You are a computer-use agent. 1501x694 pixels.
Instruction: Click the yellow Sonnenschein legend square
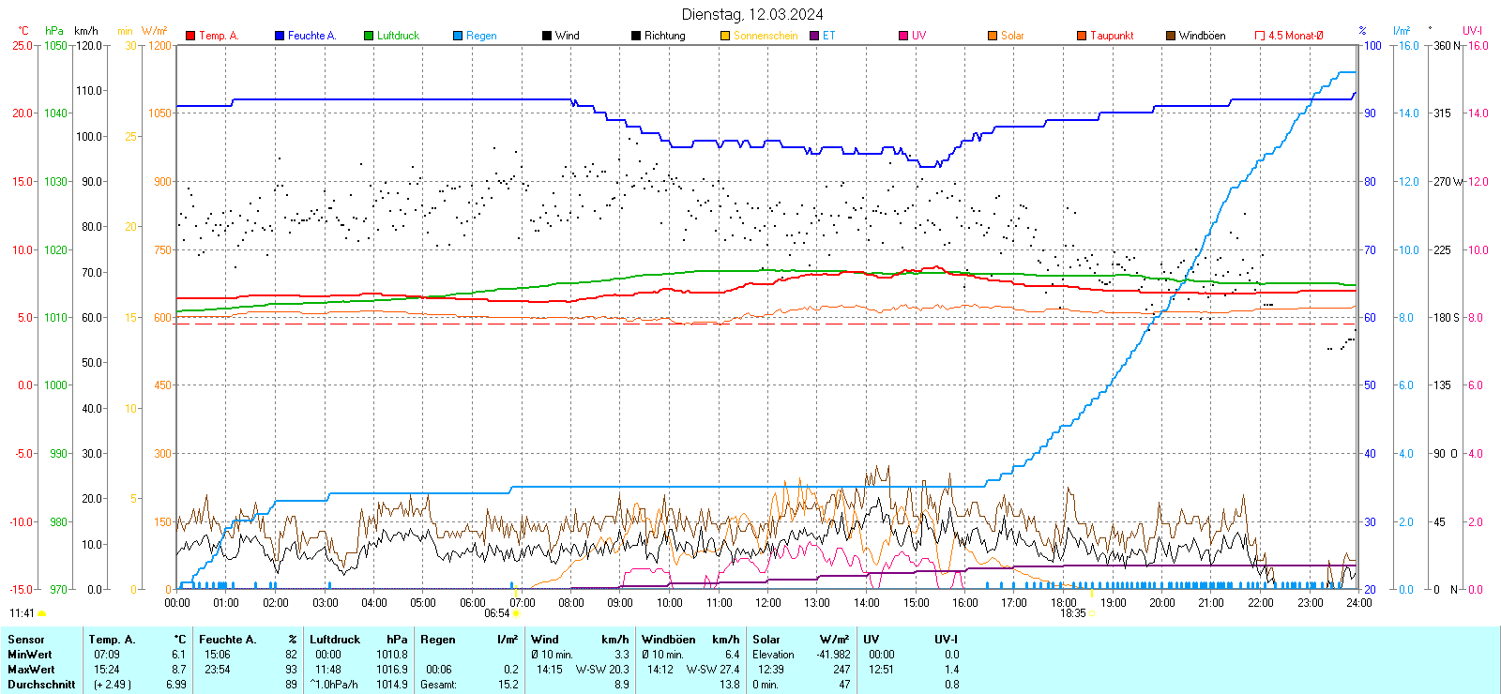point(725,36)
